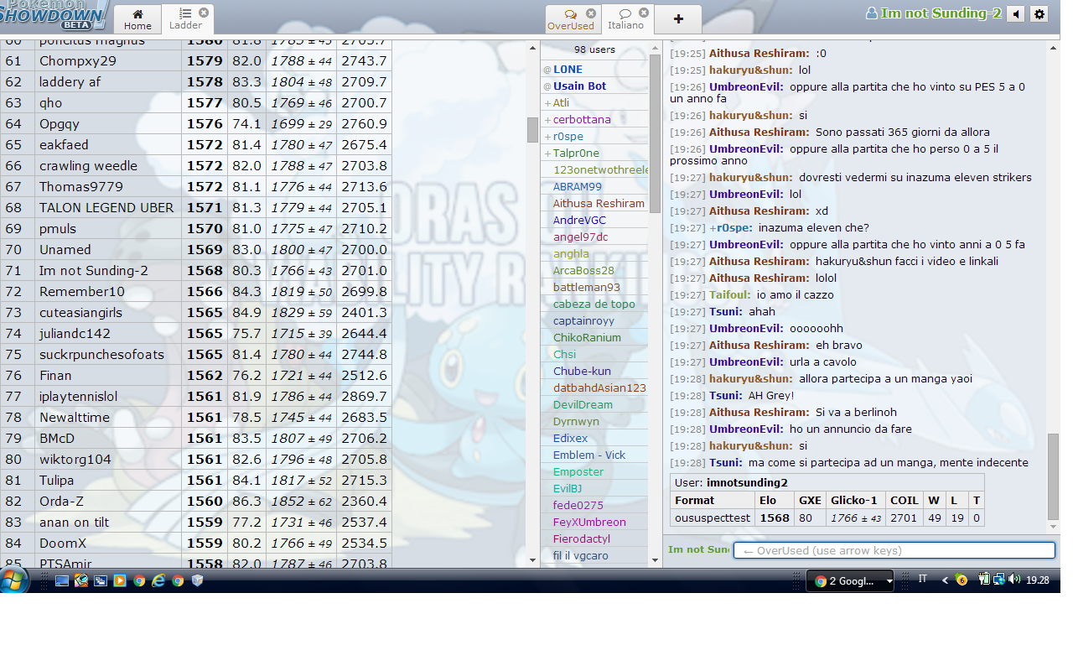Open the options gear icon

(1039, 13)
